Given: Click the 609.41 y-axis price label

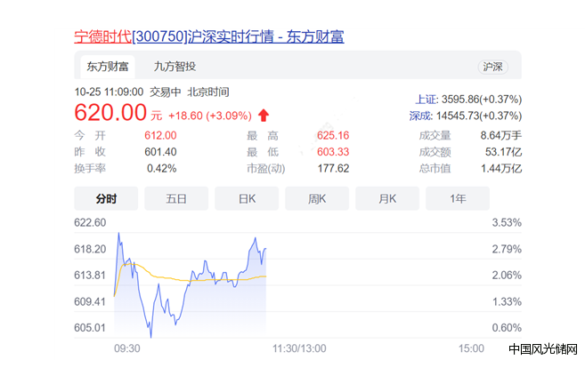Looking at the screenshot, I should (x=90, y=301).
